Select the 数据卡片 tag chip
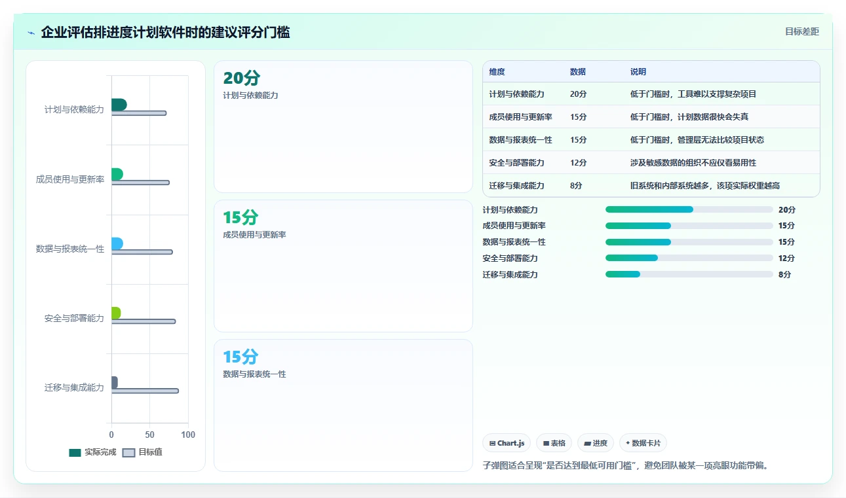Viewport: 846px width, 498px height. pos(643,443)
